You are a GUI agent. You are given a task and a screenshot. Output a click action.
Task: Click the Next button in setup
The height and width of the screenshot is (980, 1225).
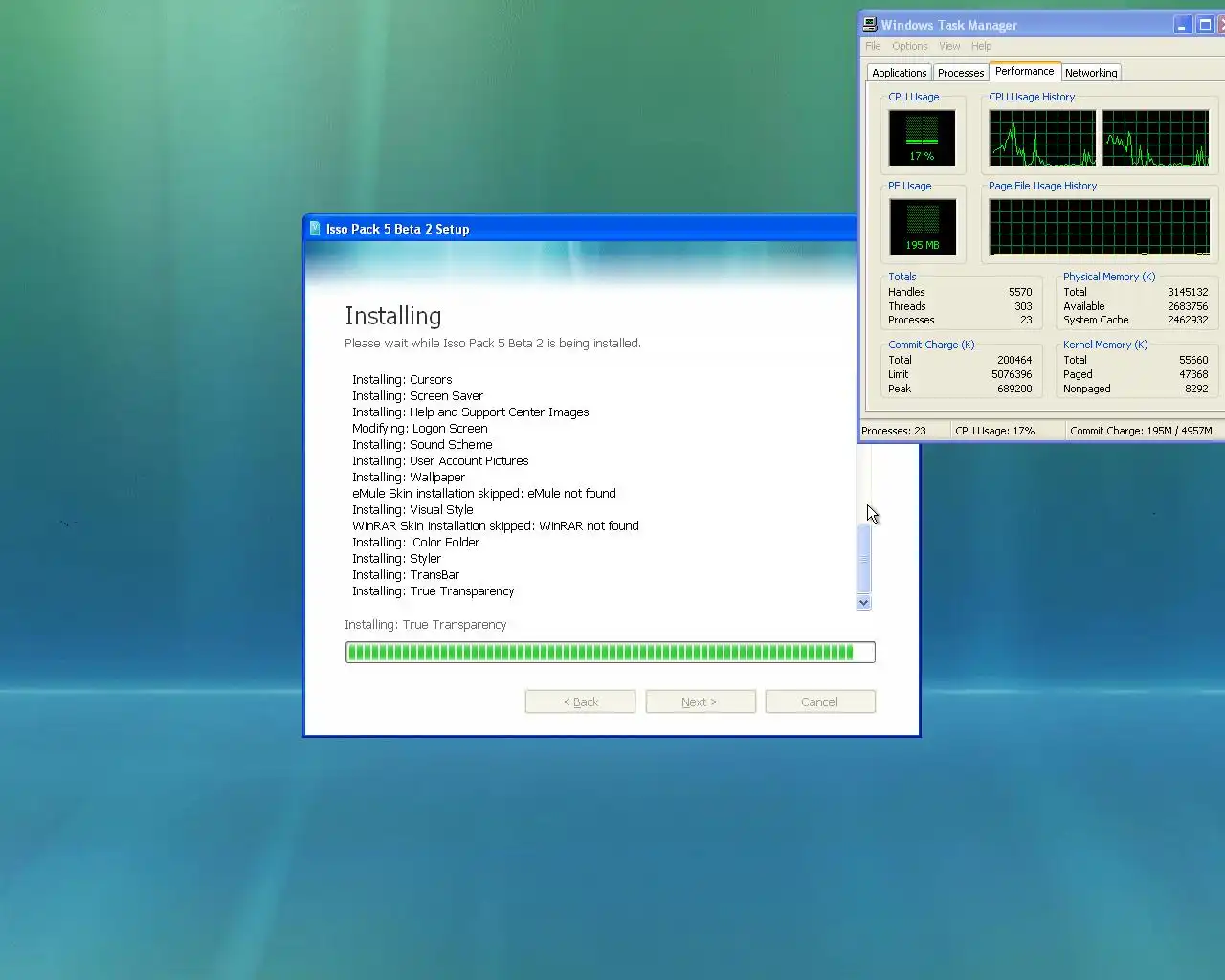click(701, 702)
